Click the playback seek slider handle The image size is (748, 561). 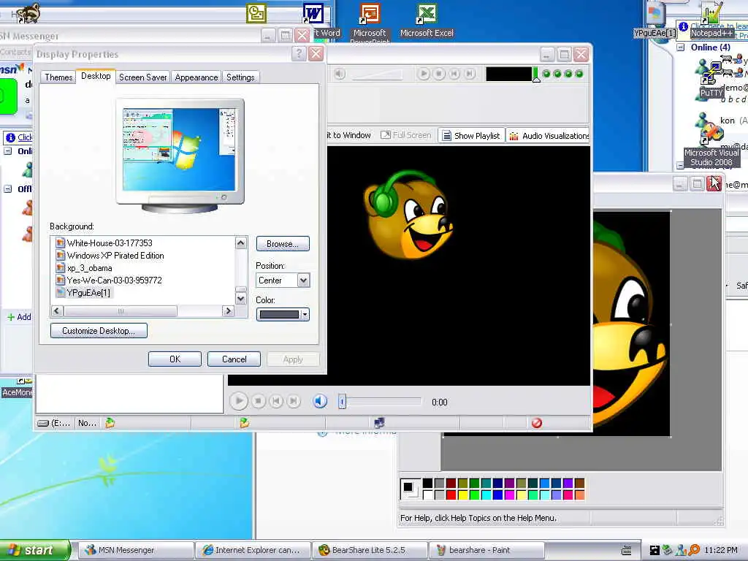click(342, 402)
